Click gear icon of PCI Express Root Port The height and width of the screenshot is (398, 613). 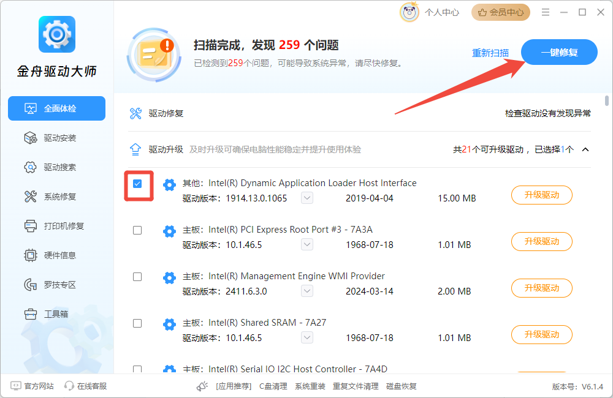click(169, 231)
